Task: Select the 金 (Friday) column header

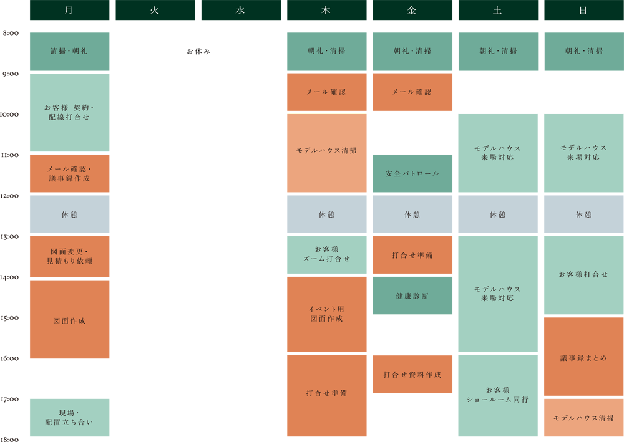Action: (411, 11)
